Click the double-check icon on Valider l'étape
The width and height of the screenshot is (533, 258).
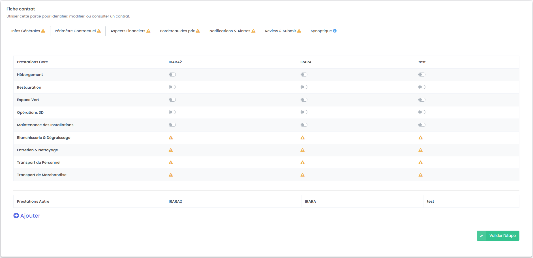coord(481,236)
